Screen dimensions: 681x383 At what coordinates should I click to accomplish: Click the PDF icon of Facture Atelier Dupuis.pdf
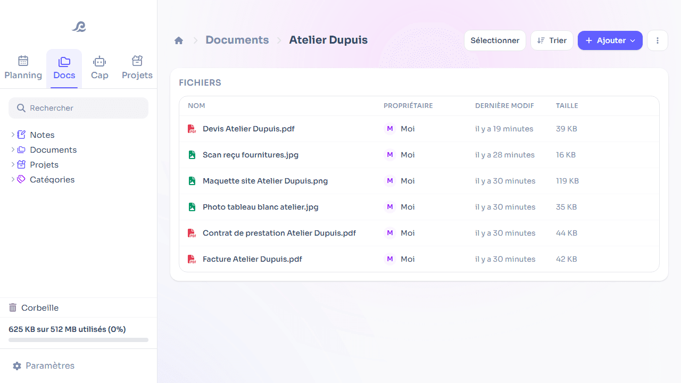coord(192,259)
